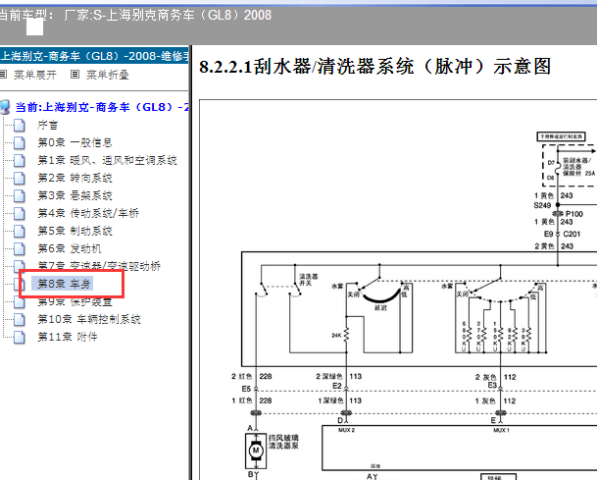This screenshot has height=480, width=597.
Task: Click the page icon next to 第6章
Action: (20, 249)
